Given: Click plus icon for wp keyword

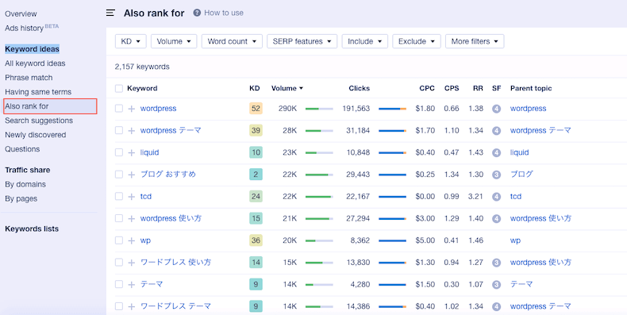Looking at the screenshot, I should pos(131,240).
